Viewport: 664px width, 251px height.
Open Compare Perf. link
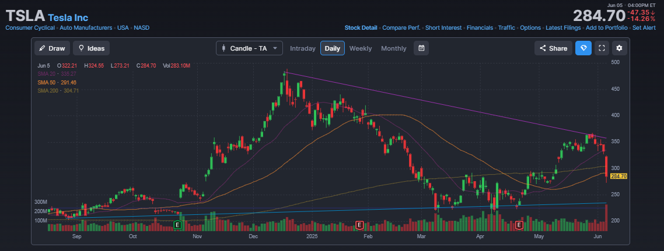[x=401, y=27]
